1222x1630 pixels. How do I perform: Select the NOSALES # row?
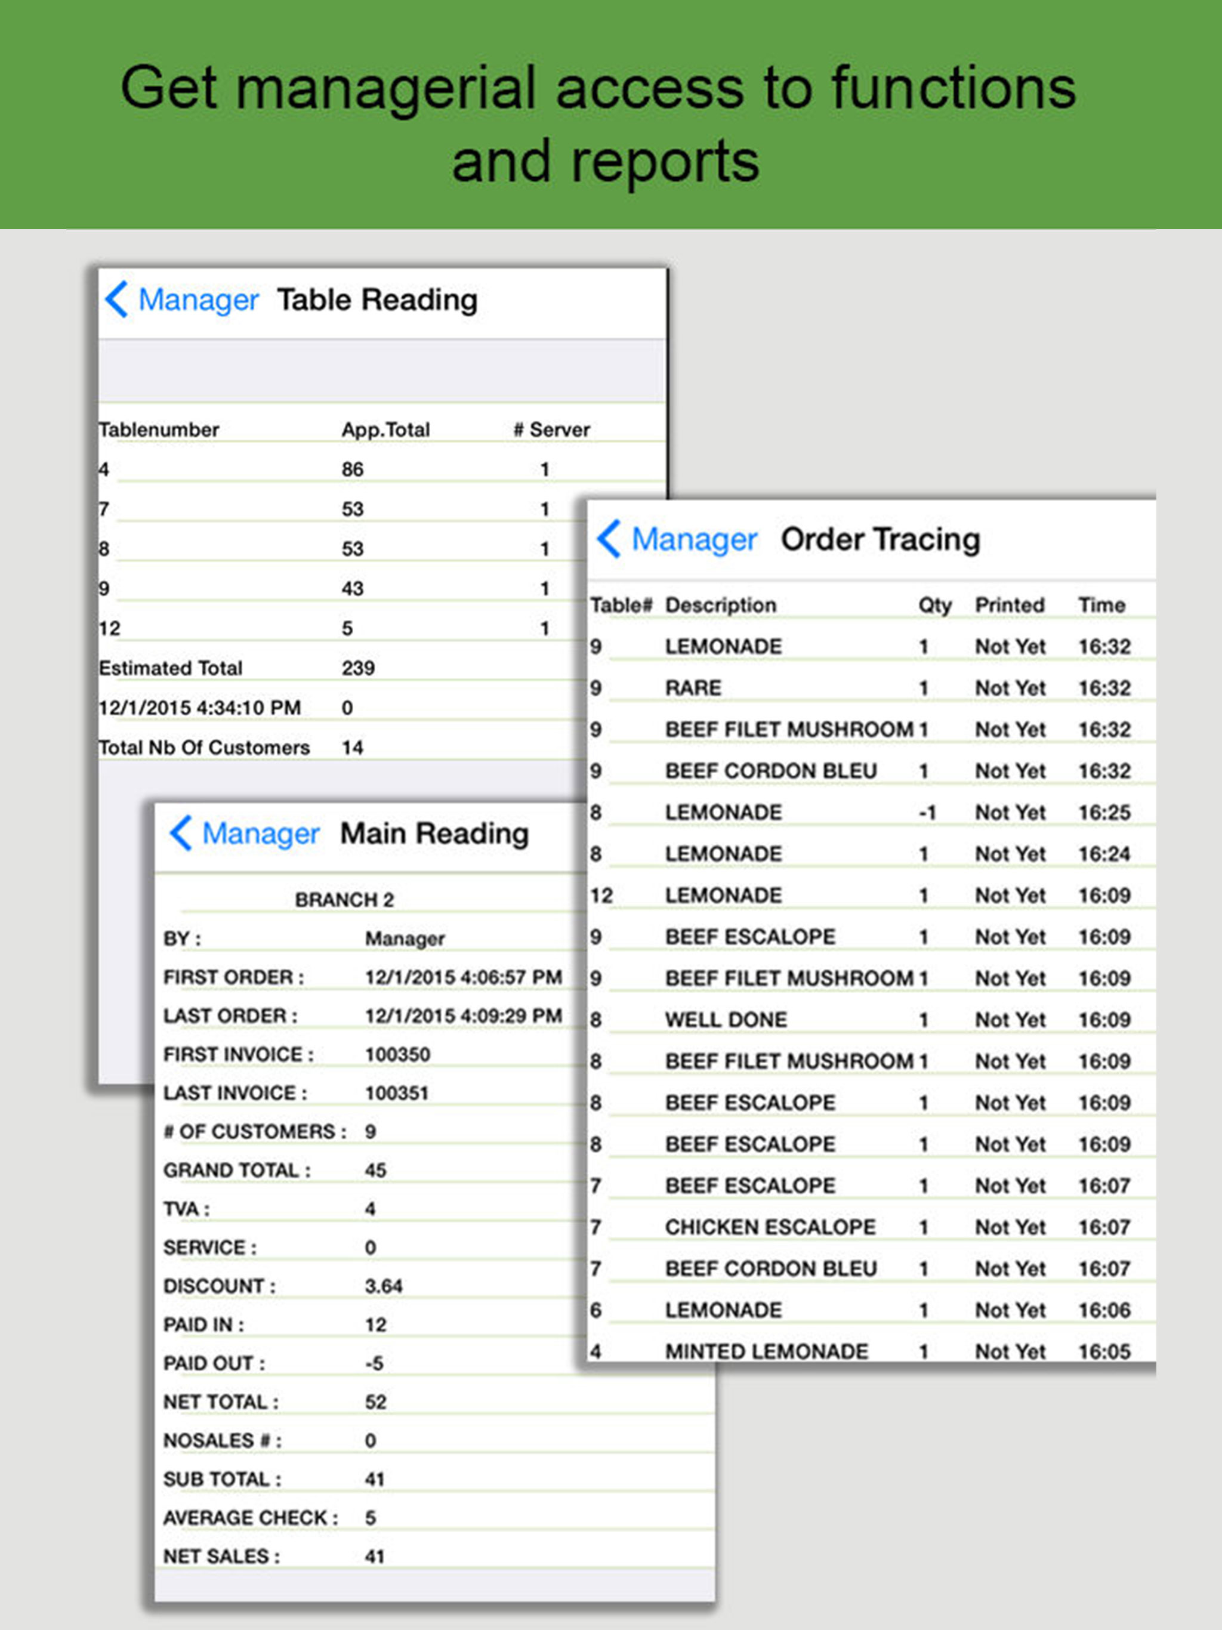[435, 1441]
